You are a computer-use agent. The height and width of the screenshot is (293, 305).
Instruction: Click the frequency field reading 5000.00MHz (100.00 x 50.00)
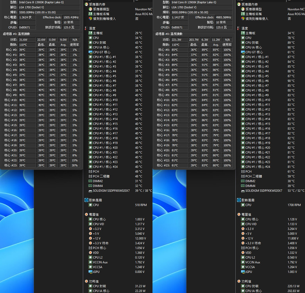click(201, 12)
